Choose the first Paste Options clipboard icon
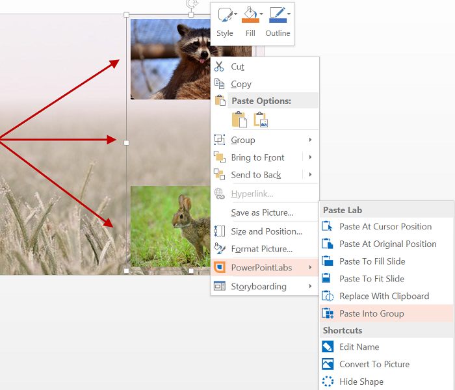455x390 pixels. click(239, 120)
